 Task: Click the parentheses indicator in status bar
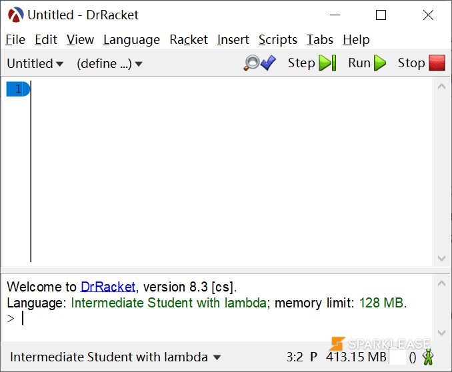pos(413,357)
